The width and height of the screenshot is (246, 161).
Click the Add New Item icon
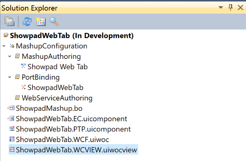coord(40,22)
